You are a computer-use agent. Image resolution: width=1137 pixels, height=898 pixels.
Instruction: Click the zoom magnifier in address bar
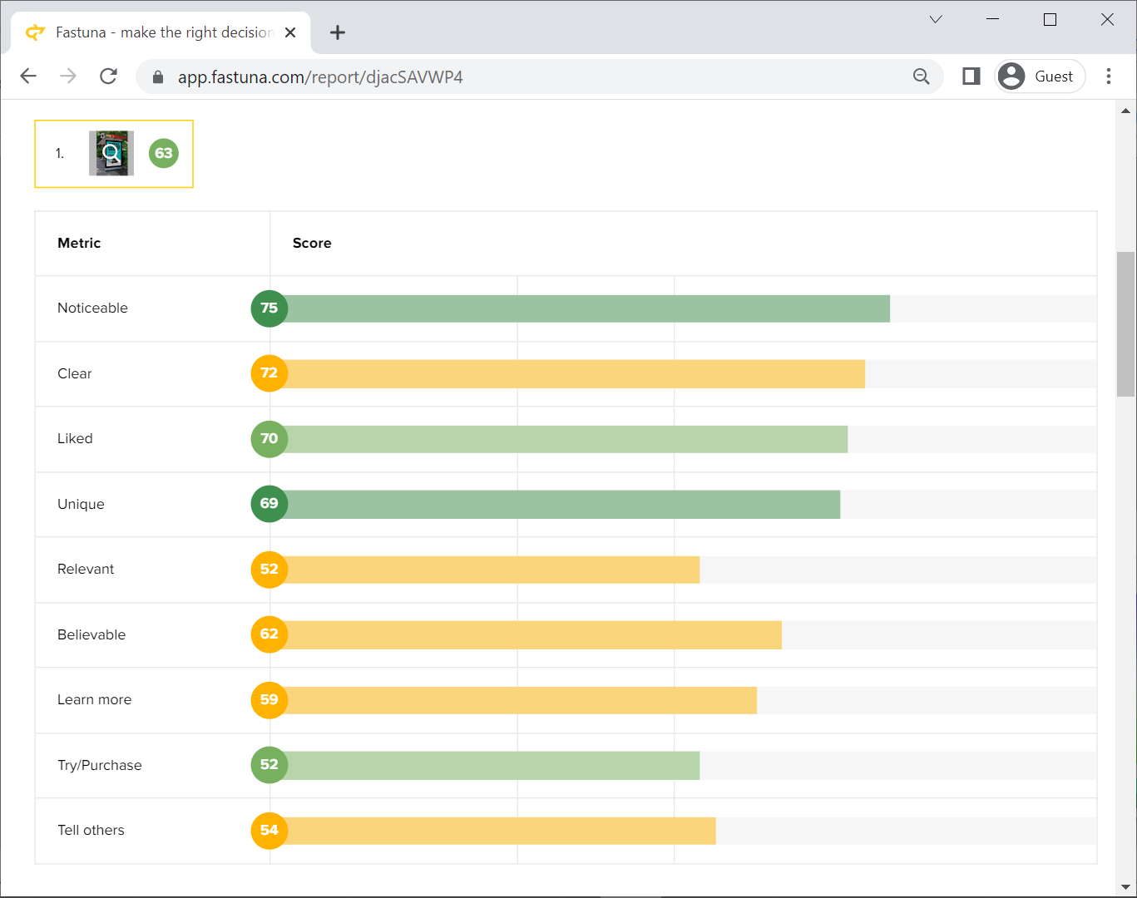coord(921,76)
